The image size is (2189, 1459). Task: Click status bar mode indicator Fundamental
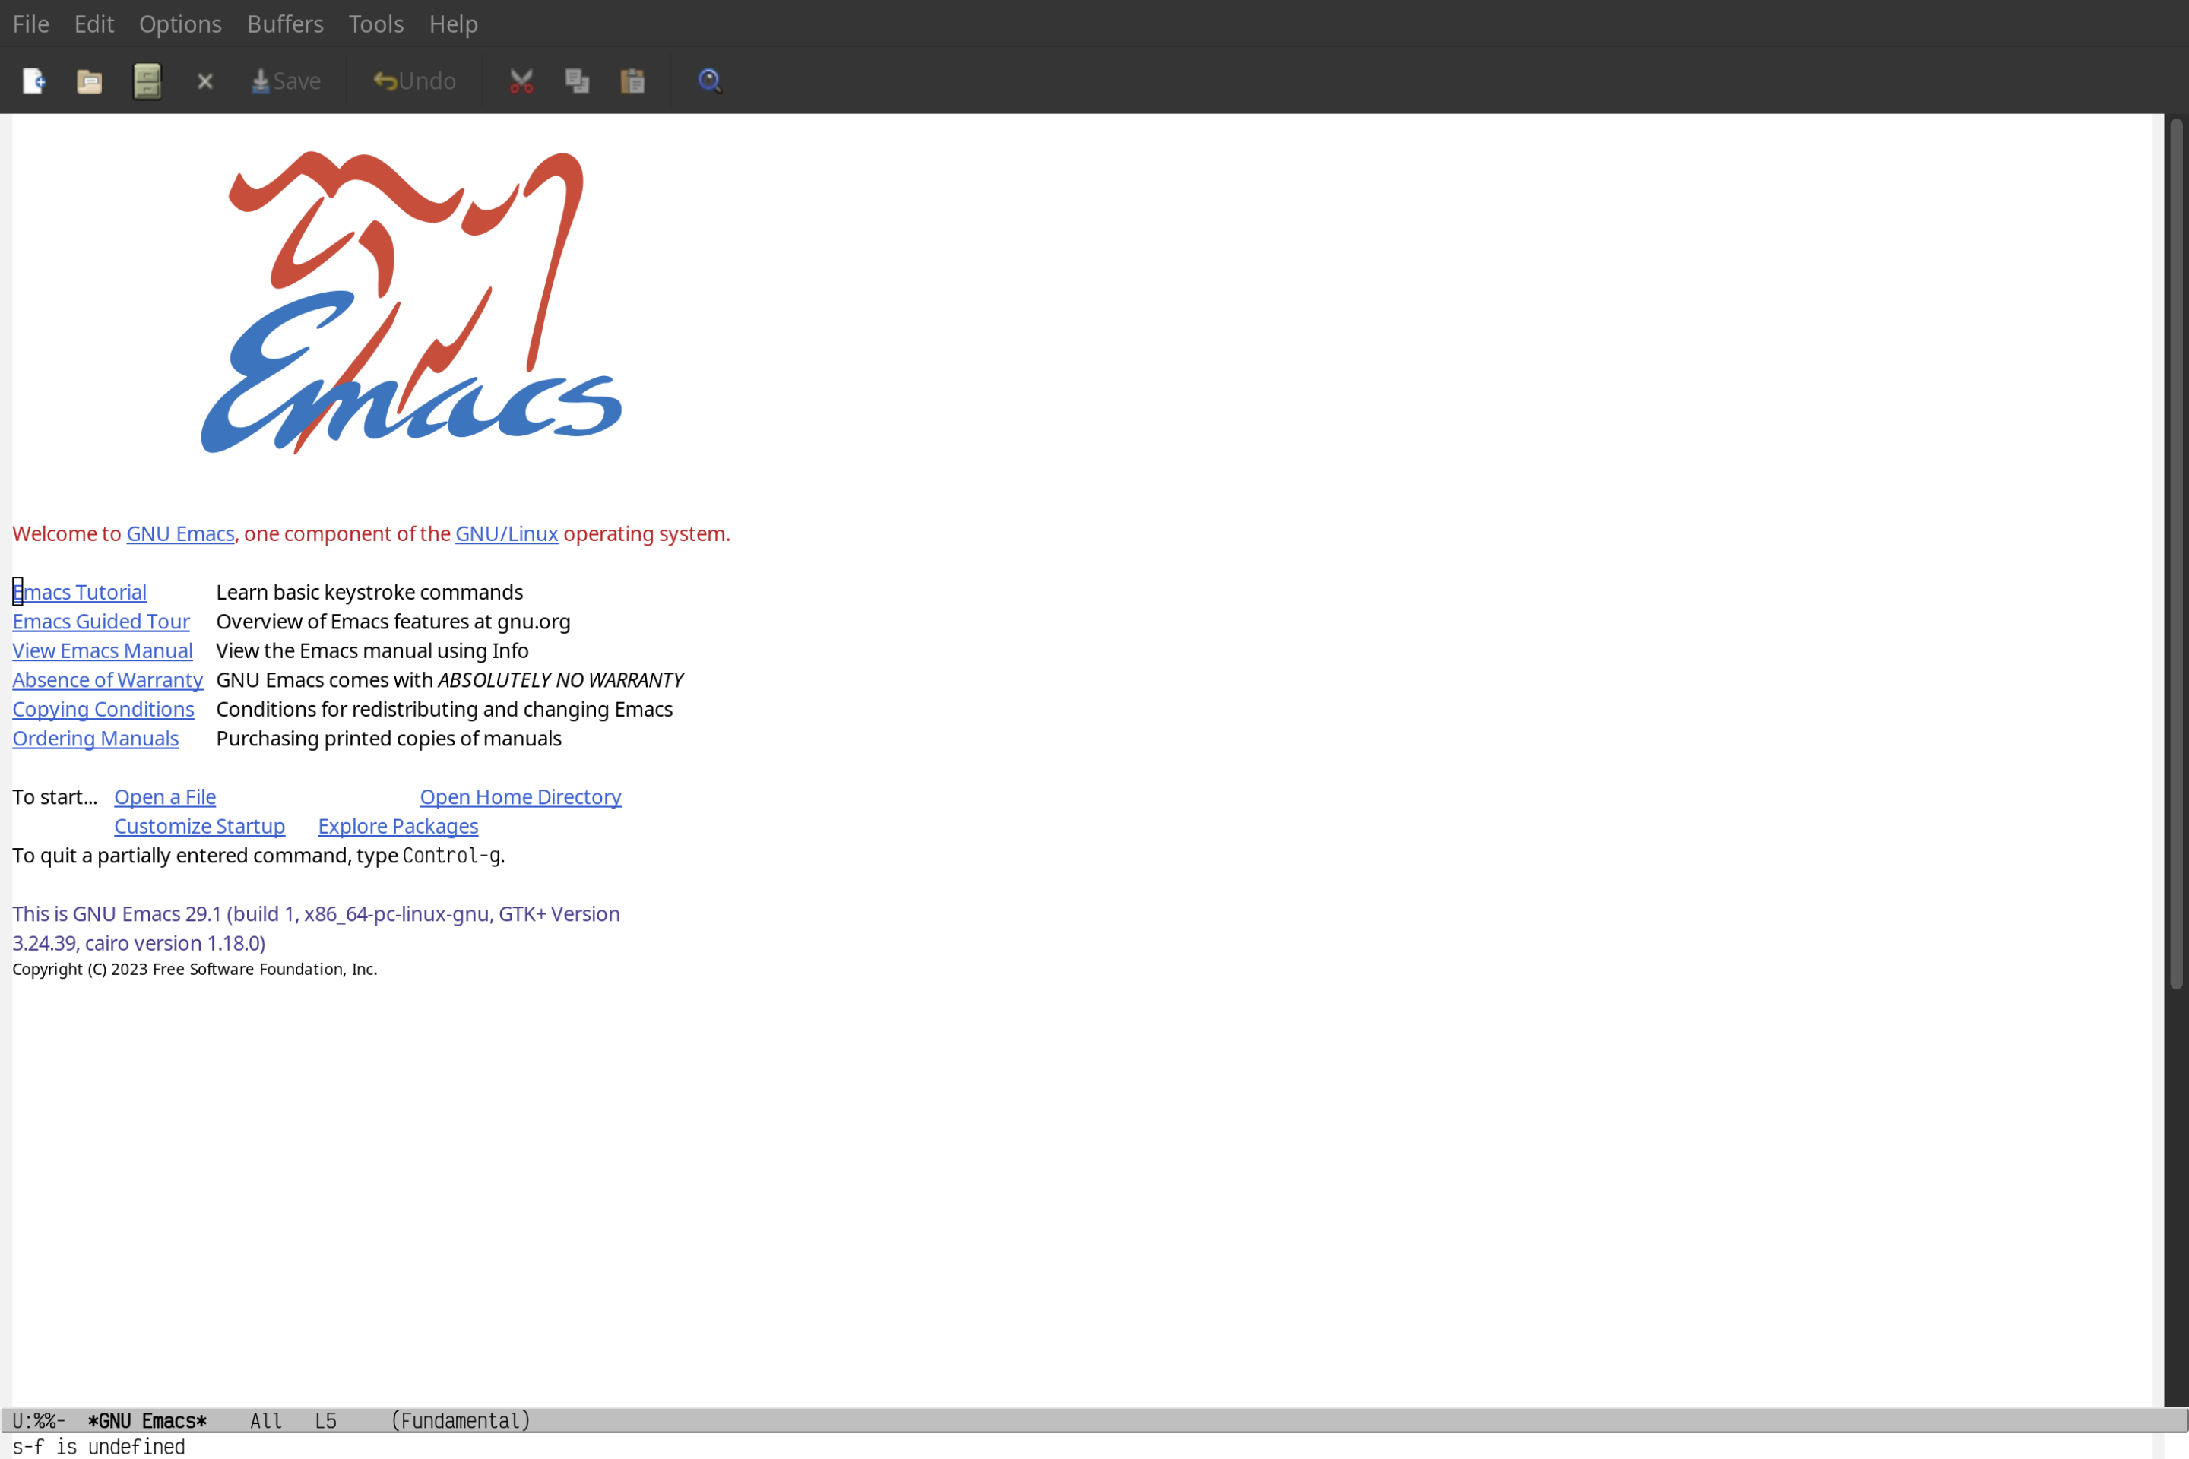tap(463, 1420)
